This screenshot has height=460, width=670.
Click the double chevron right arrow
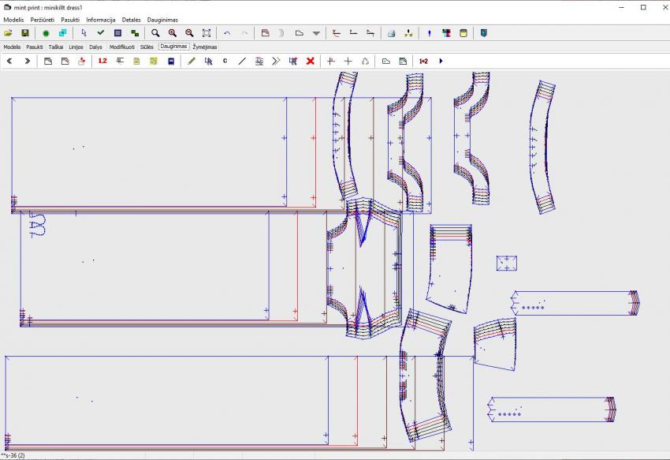tap(276, 61)
